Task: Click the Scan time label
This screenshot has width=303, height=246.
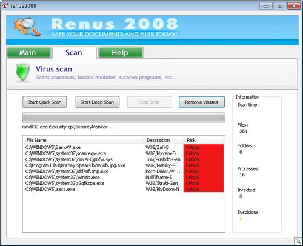Action: tap(248, 105)
